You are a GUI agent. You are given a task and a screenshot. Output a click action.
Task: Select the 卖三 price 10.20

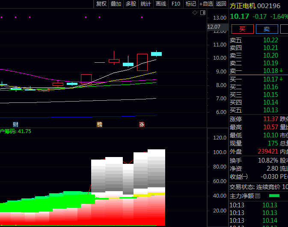[270, 55]
